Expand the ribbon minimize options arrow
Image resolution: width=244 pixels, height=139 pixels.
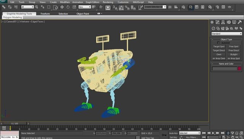point(102,13)
